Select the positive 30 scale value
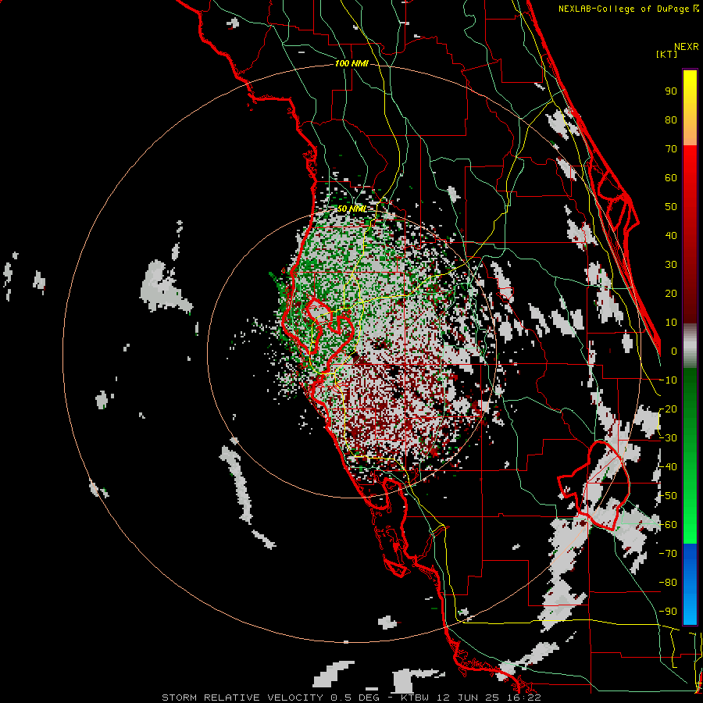Image resolution: width=703 pixels, height=703 pixels. point(671,265)
